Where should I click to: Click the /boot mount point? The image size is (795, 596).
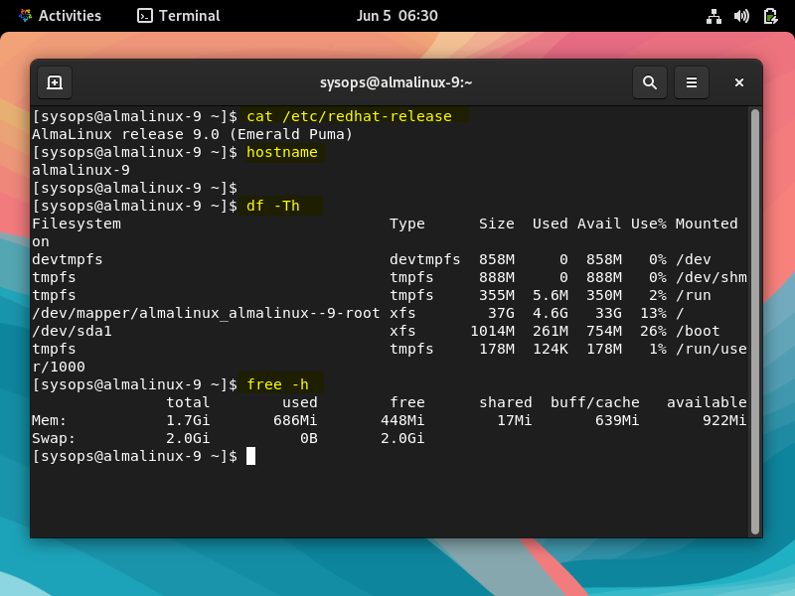click(698, 331)
